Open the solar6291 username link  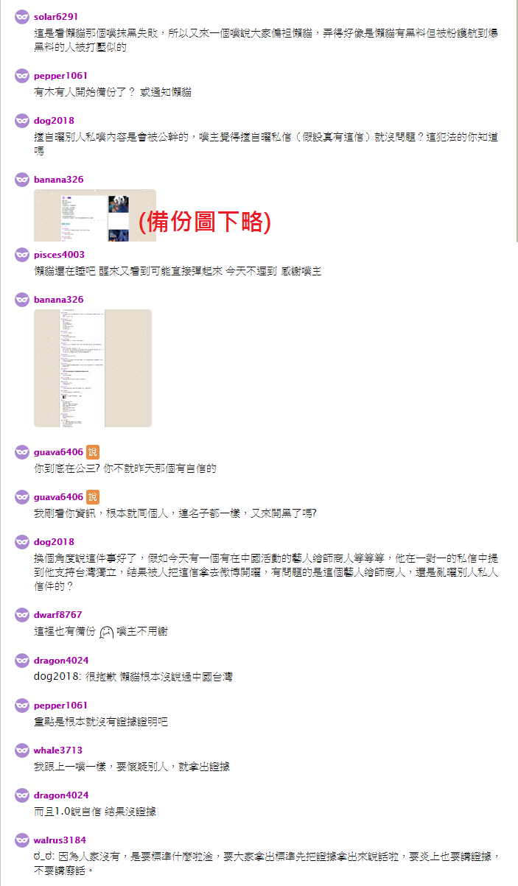tap(56, 16)
